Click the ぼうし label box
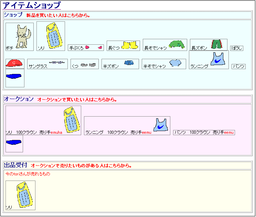256x217 pixels. 237,48
